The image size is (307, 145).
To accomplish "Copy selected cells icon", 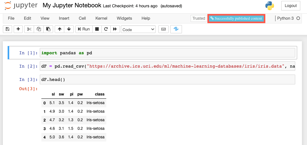I will (38, 29).
